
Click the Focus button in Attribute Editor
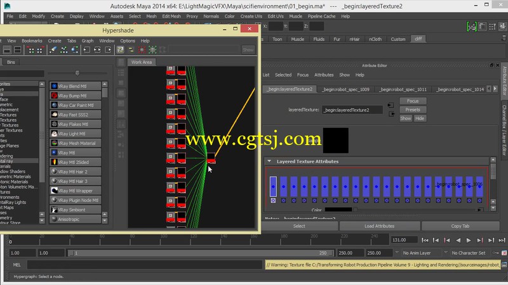click(x=413, y=101)
